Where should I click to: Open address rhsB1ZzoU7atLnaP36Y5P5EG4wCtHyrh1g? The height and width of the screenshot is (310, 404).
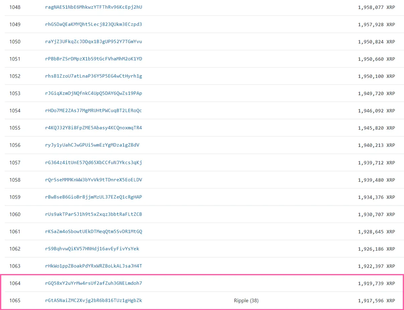coord(94,76)
